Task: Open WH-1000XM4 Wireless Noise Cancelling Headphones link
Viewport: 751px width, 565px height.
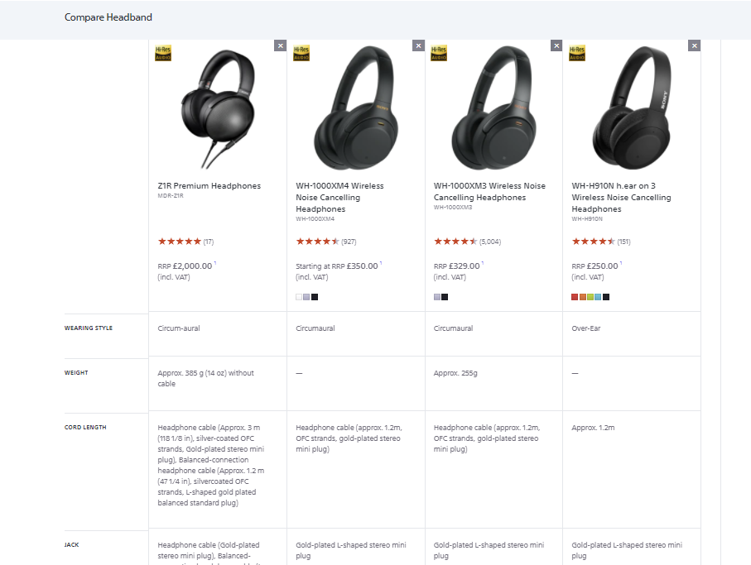Action: point(339,197)
